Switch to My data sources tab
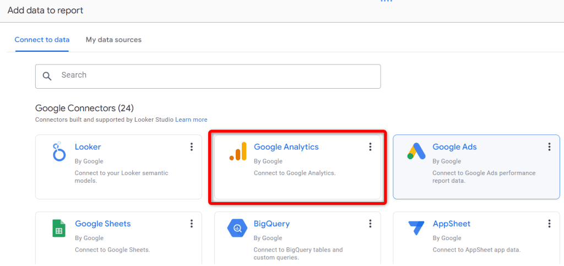Screen dimensions: 564x266 coord(113,40)
